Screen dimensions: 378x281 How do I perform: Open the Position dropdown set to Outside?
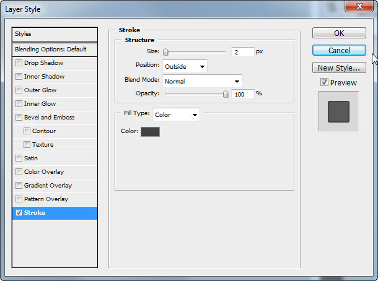(185, 66)
